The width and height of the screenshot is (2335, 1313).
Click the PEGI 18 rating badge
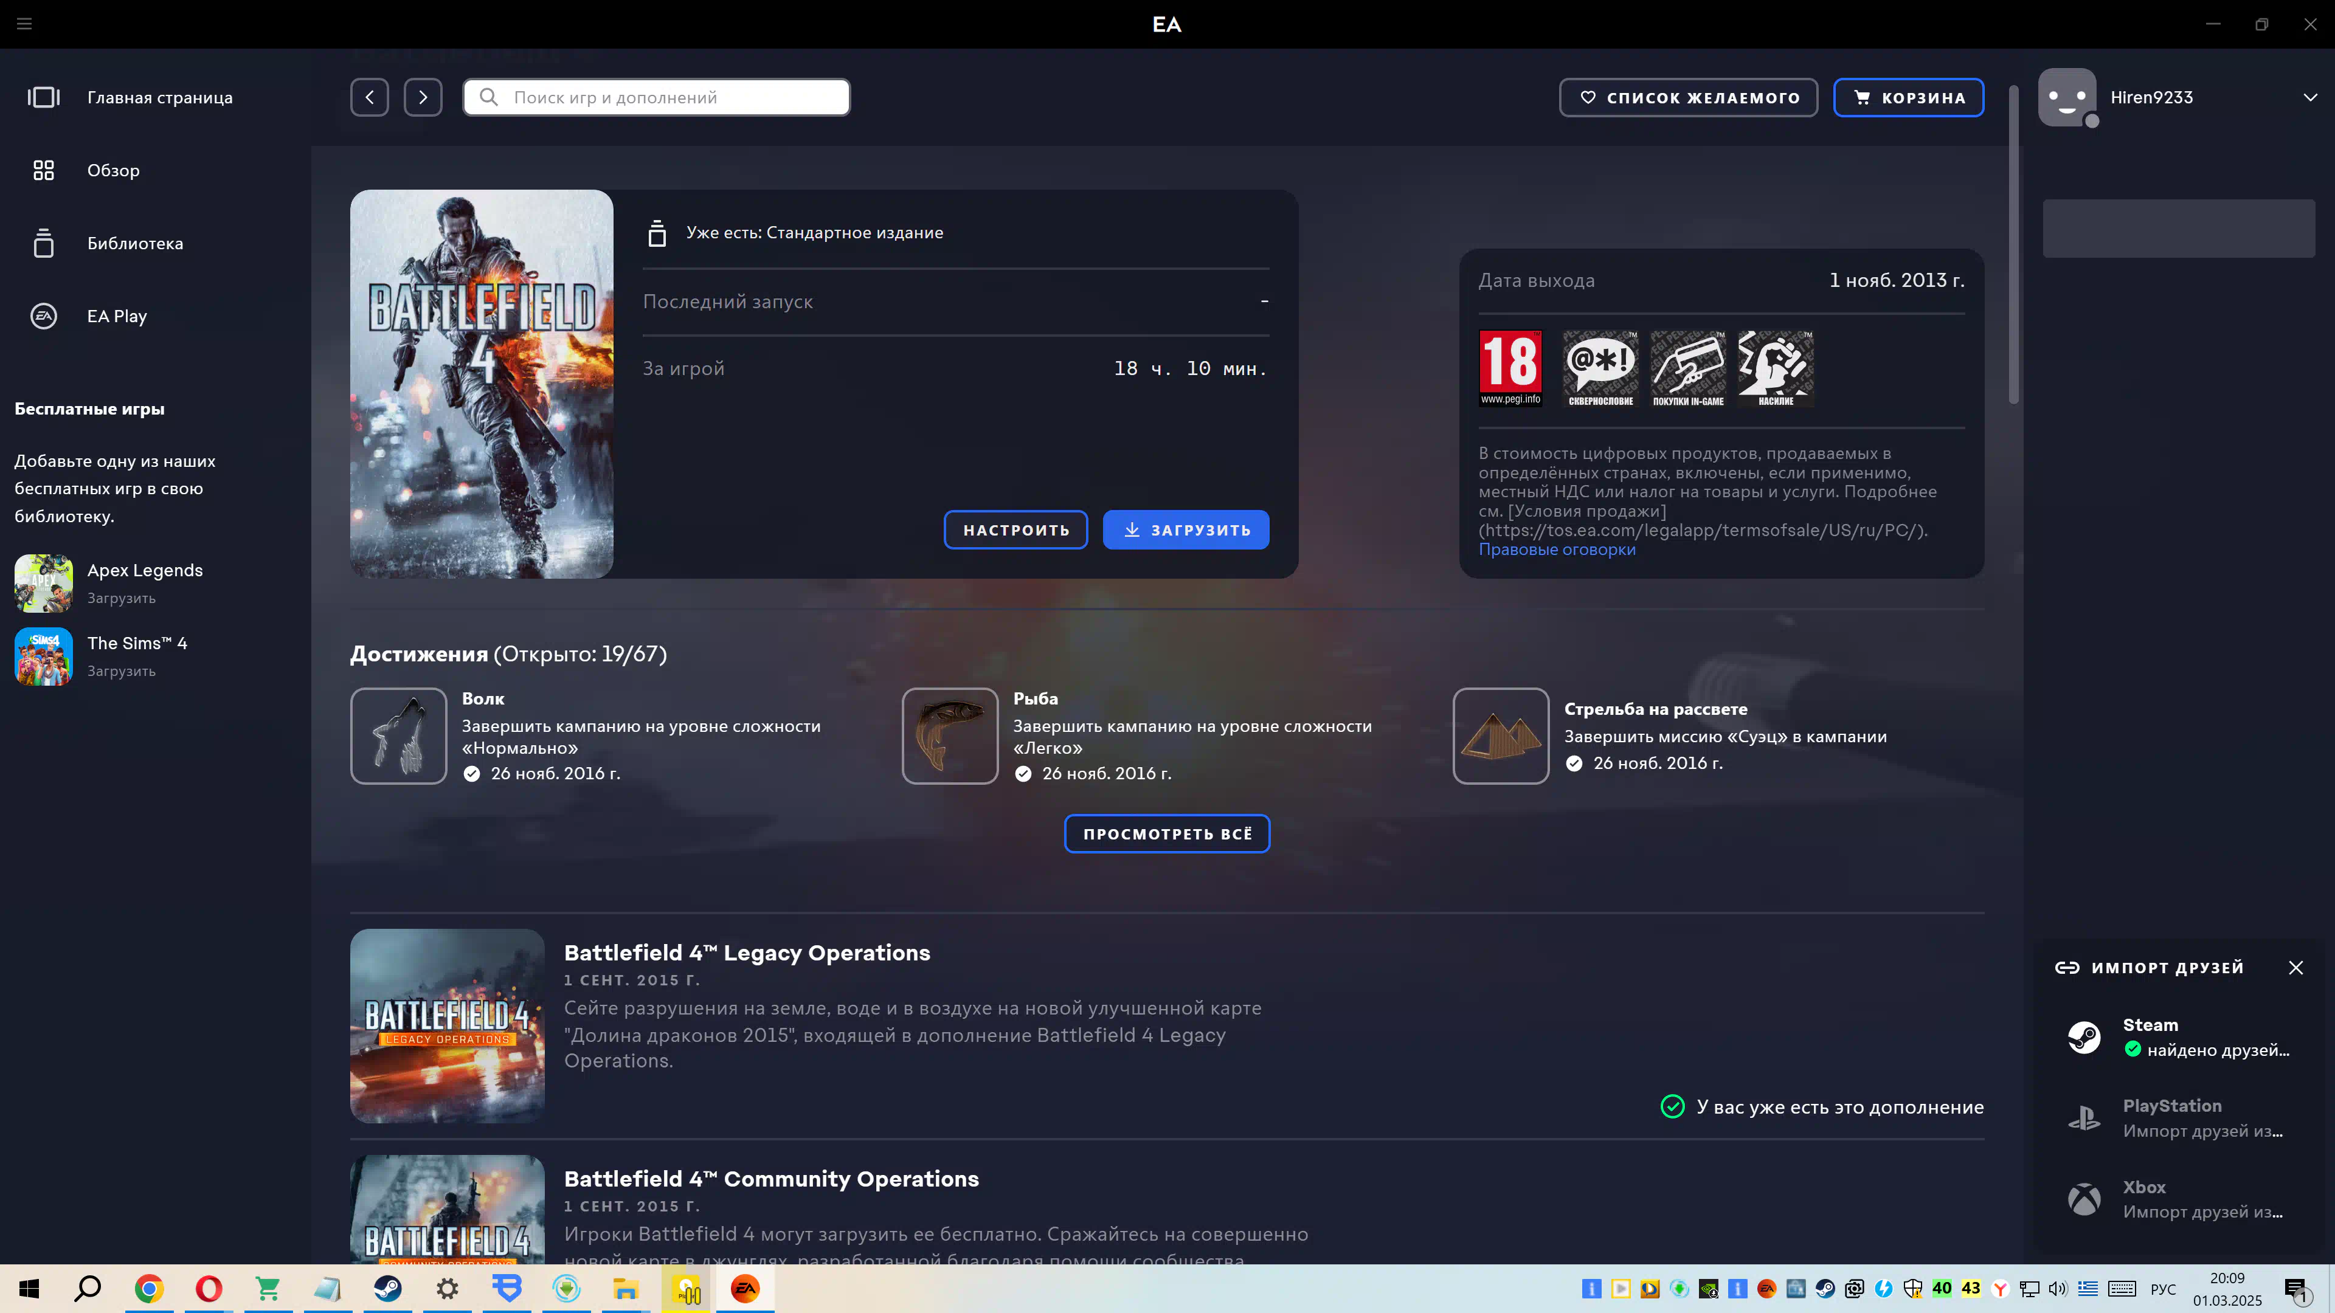coord(1510,368)
